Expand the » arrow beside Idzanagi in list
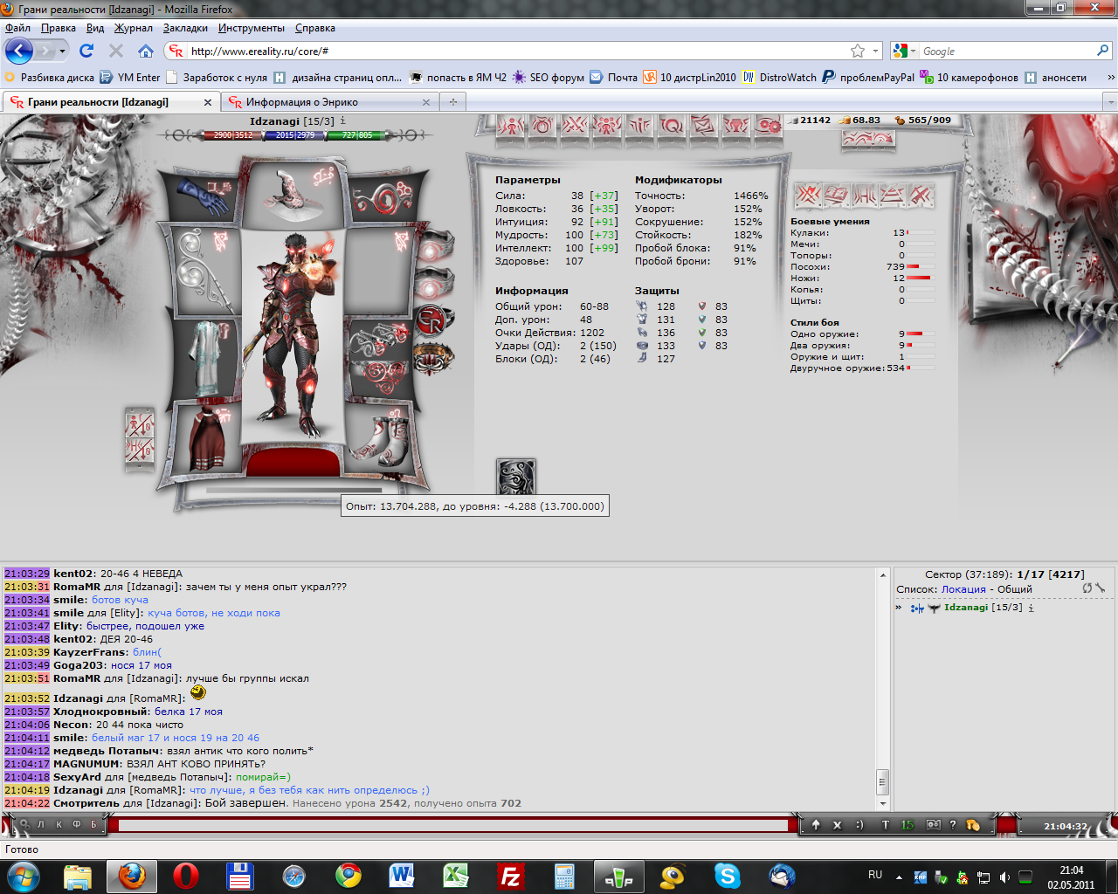This screenshot has width=1118, height=894. click(x=898, y=607)
